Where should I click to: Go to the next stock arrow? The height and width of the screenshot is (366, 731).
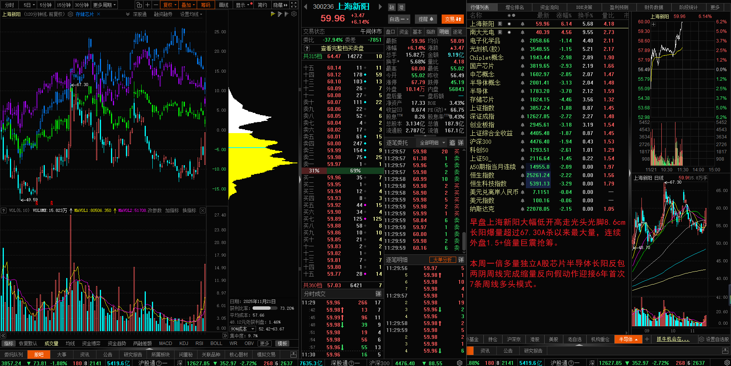(x=380, y=7)
